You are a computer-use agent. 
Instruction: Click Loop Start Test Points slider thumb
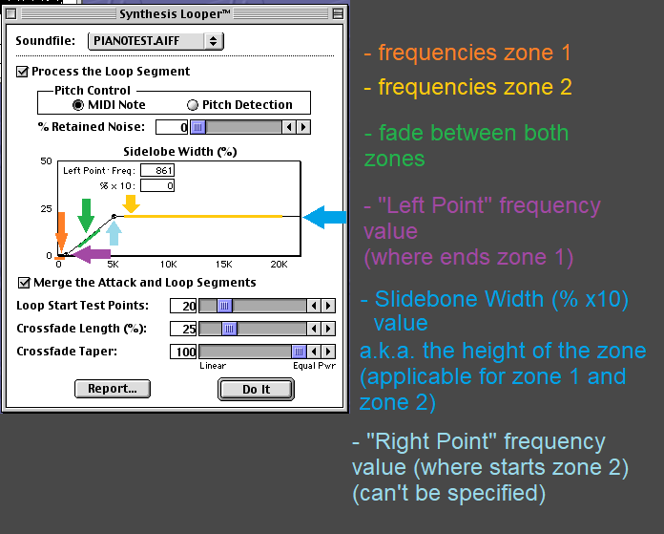coord(224,306)
